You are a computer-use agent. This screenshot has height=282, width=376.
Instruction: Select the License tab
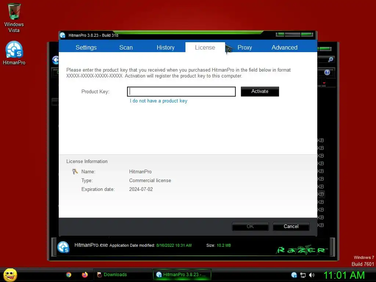click(x=205, y=47)
